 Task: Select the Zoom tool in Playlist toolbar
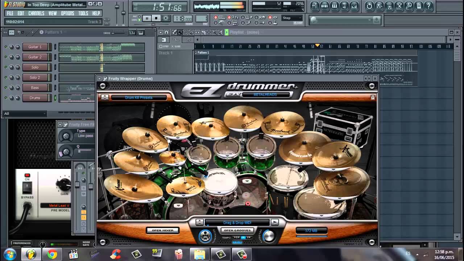[x=215, y=32]
